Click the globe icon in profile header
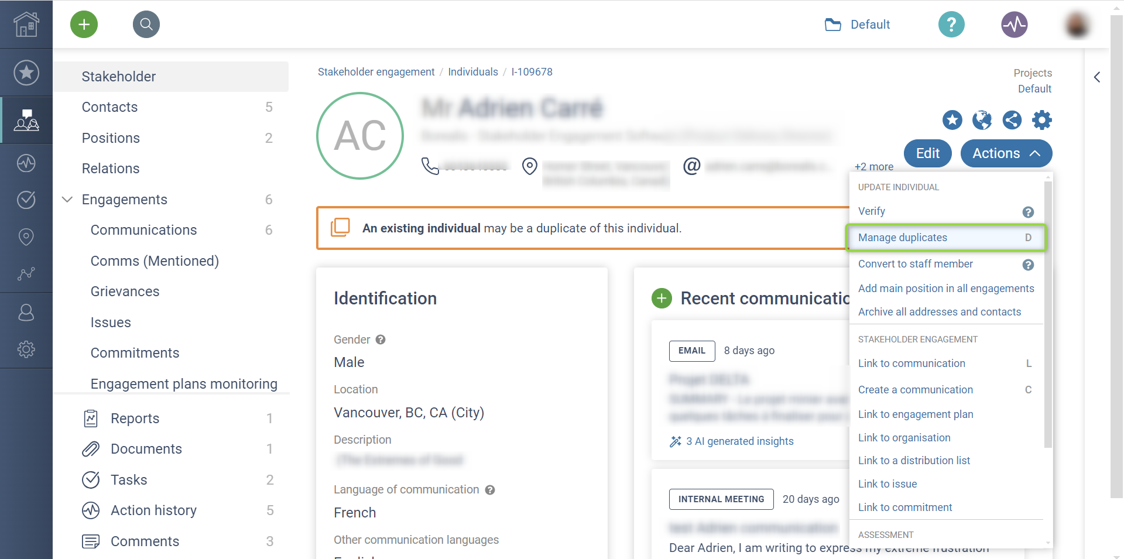 click(982, 120)
